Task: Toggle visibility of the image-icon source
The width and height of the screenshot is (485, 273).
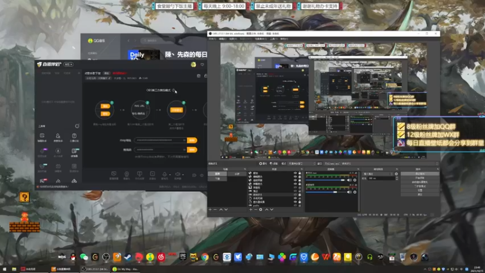Action: 295,187
